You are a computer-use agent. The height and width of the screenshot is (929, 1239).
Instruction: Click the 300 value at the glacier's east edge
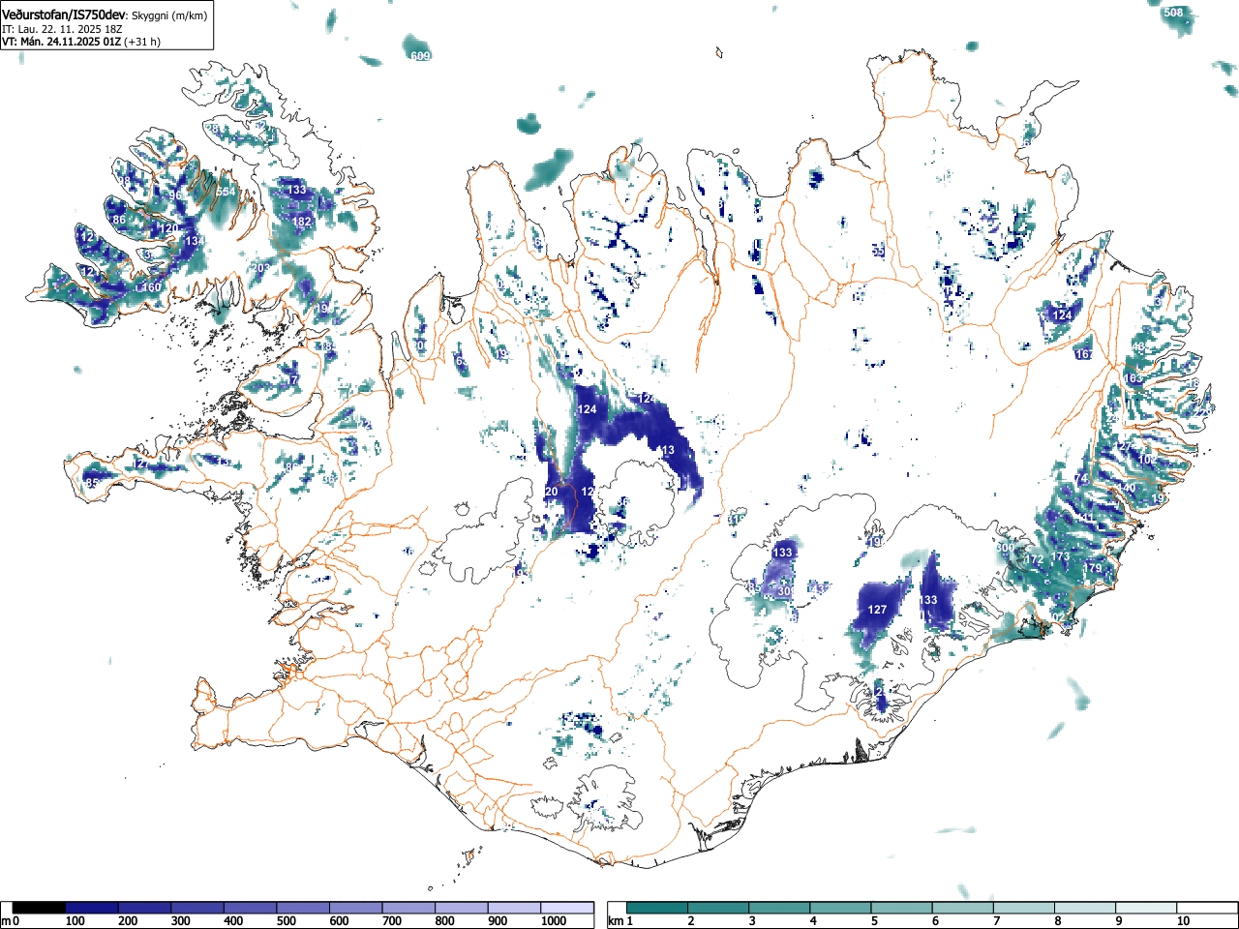1006,549
